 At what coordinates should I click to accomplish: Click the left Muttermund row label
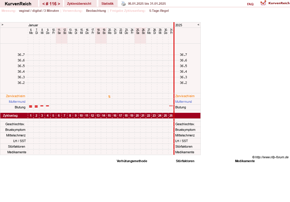17,102
